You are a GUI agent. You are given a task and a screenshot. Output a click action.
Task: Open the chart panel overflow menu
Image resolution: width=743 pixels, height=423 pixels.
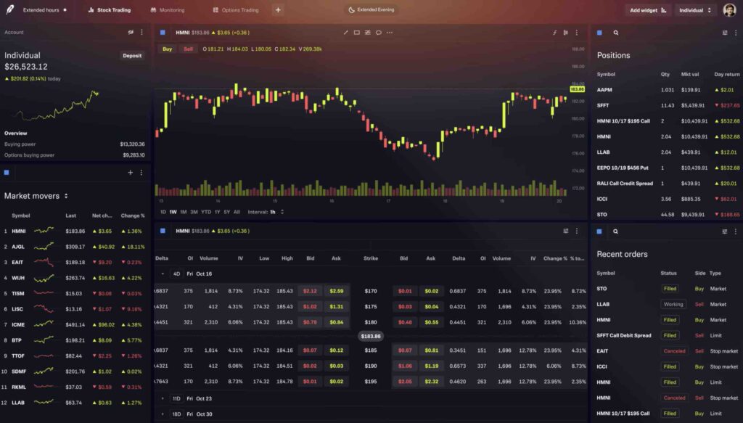(577, 33)
